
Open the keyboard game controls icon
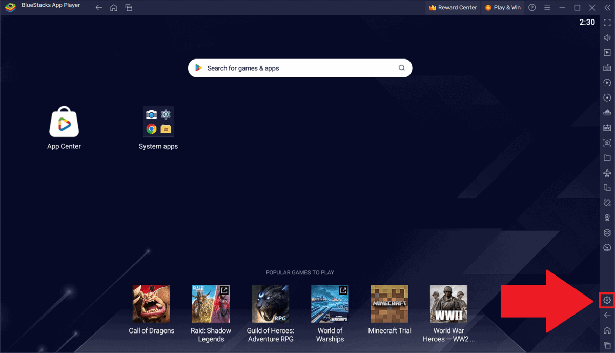607,68
